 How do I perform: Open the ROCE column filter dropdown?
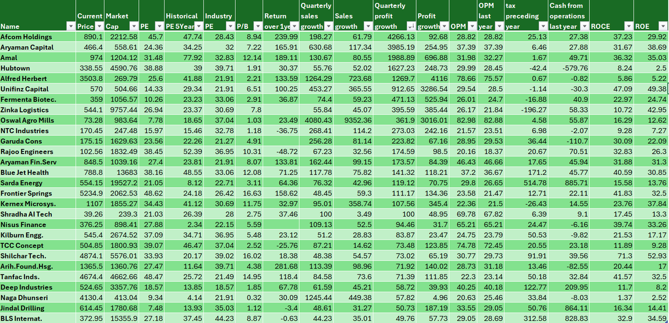click(628, 26)
